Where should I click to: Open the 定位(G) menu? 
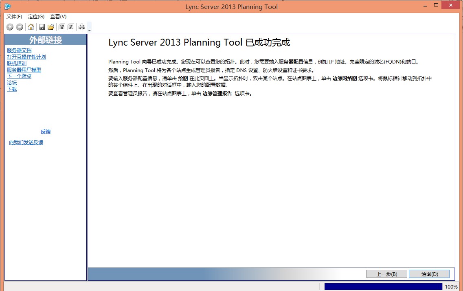coord(36,17)
